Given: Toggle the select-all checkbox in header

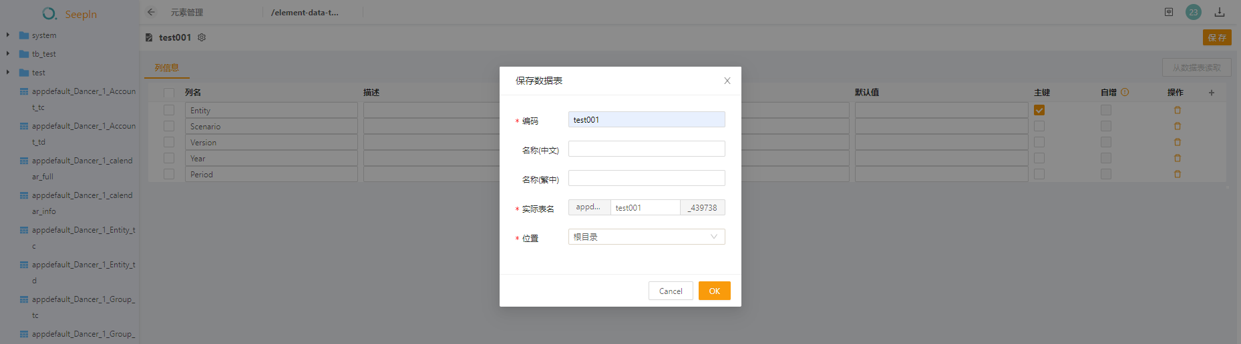Looking at the screenshot, I should [x=169, y=93].
